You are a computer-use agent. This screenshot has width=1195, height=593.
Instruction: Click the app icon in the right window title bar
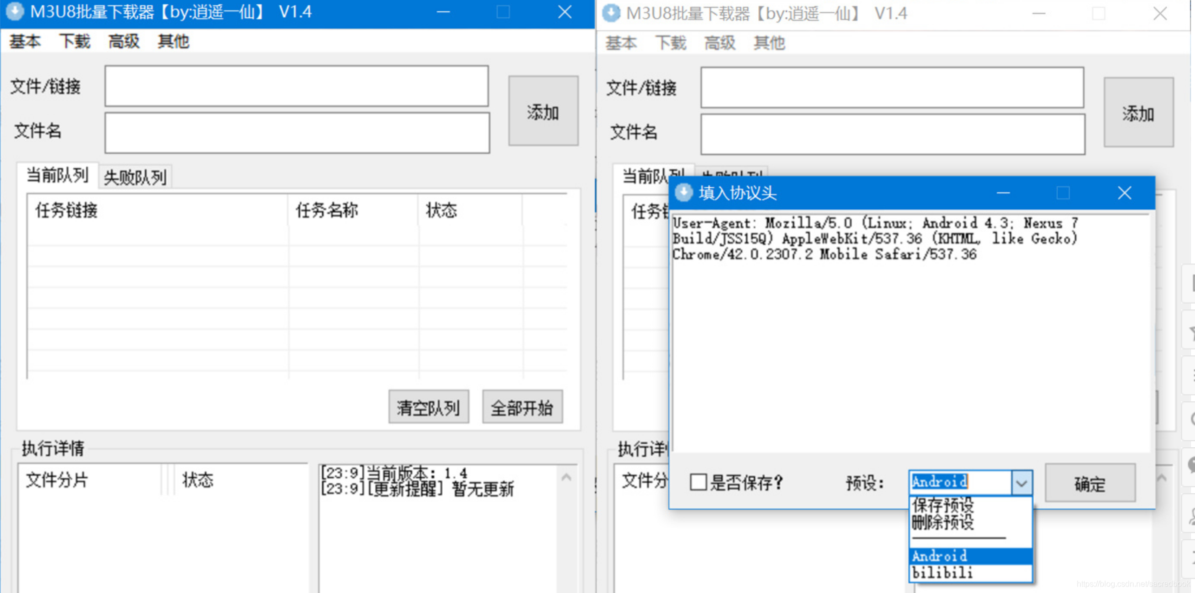click(611, 13)
